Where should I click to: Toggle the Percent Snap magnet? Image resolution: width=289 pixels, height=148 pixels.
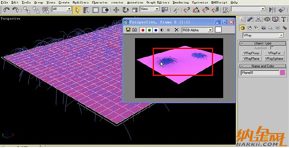point(206,10)
